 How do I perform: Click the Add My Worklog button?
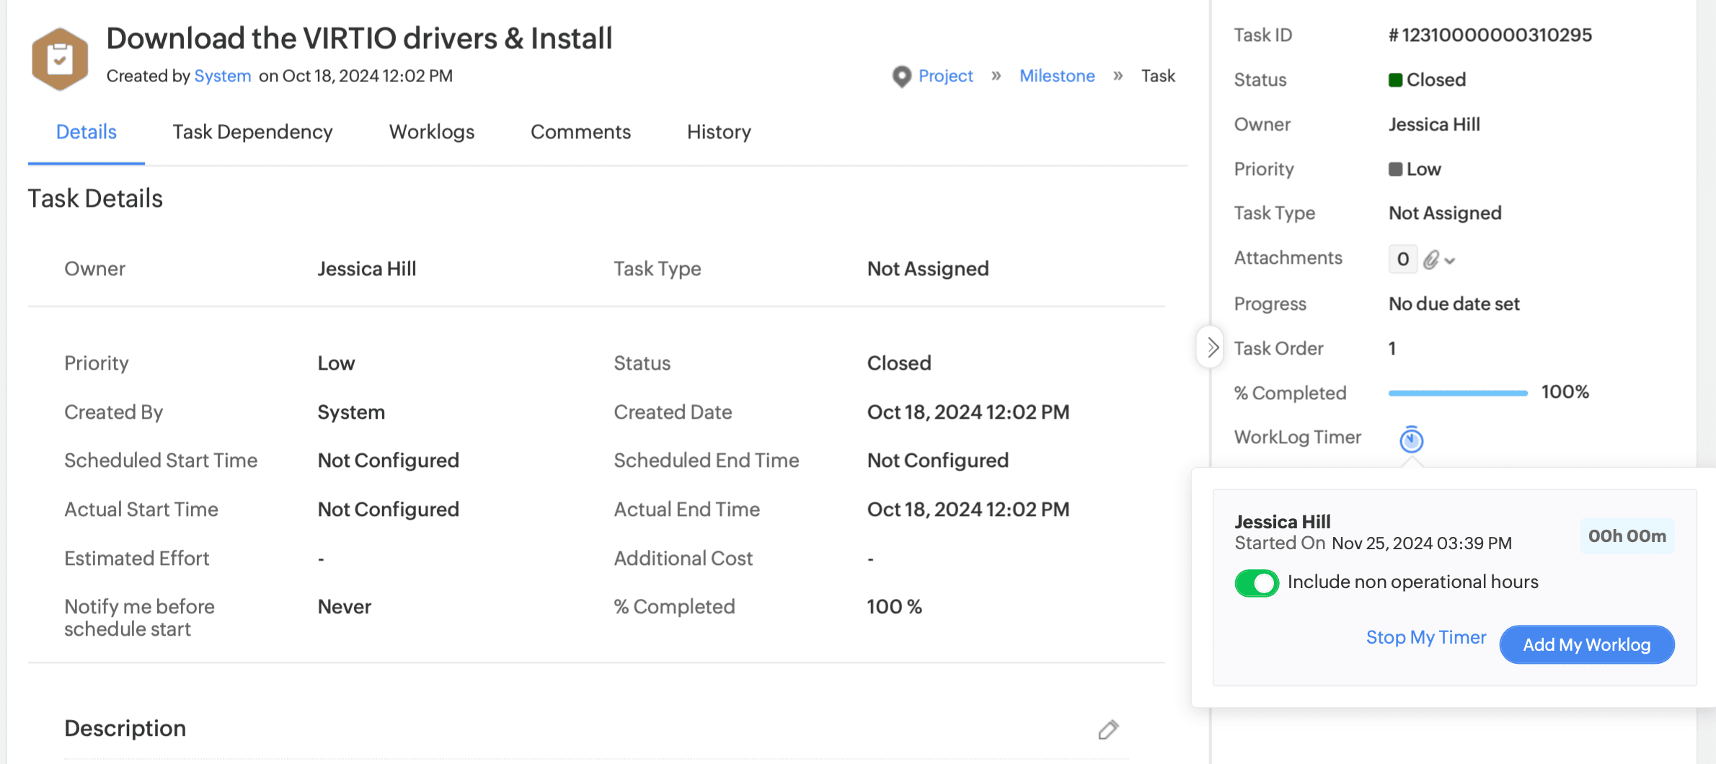(x=1586, y=644)
